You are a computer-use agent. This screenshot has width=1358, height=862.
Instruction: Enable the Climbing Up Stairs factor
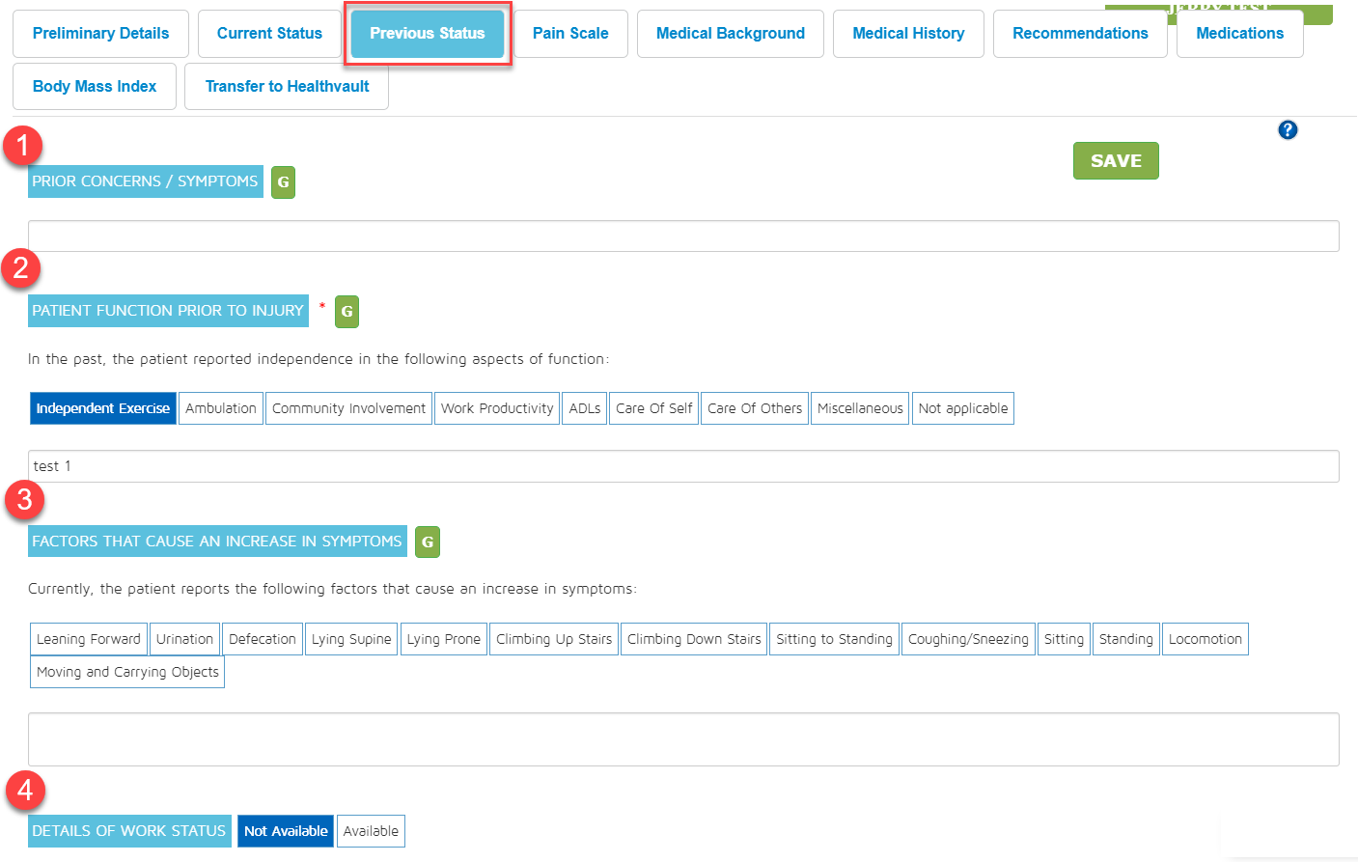(x=554, y=639)
